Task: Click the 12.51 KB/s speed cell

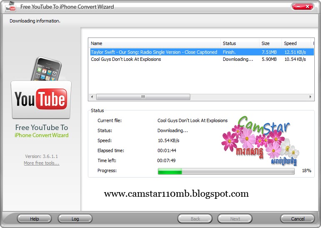Action: [x=295, y=52]
